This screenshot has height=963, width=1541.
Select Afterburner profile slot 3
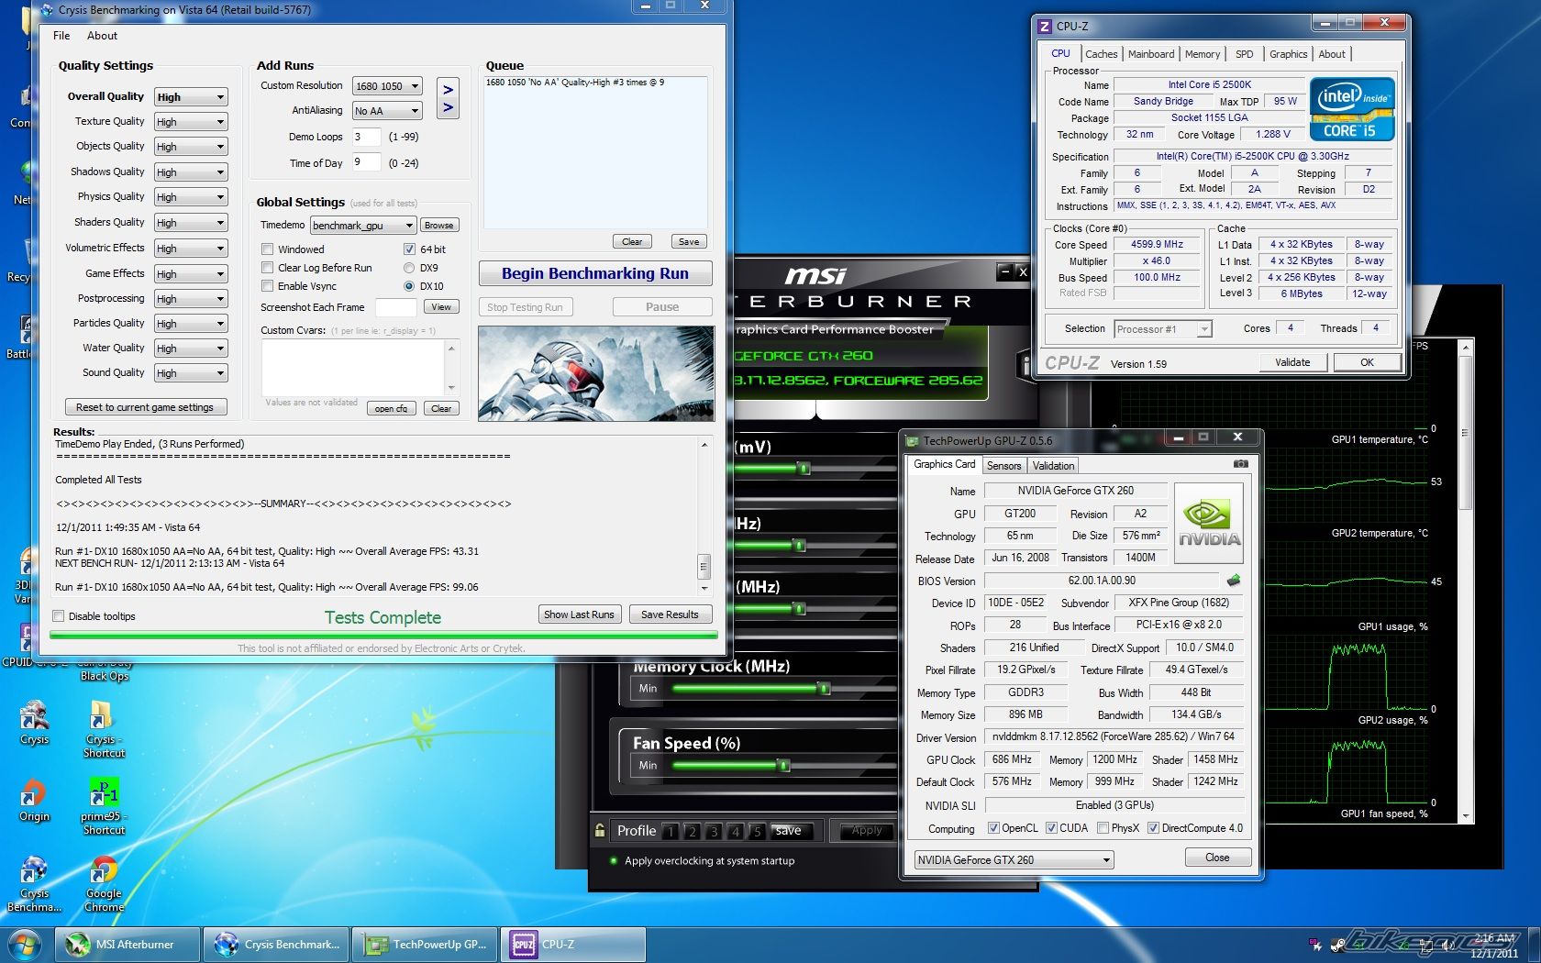(x=714, y=832)
